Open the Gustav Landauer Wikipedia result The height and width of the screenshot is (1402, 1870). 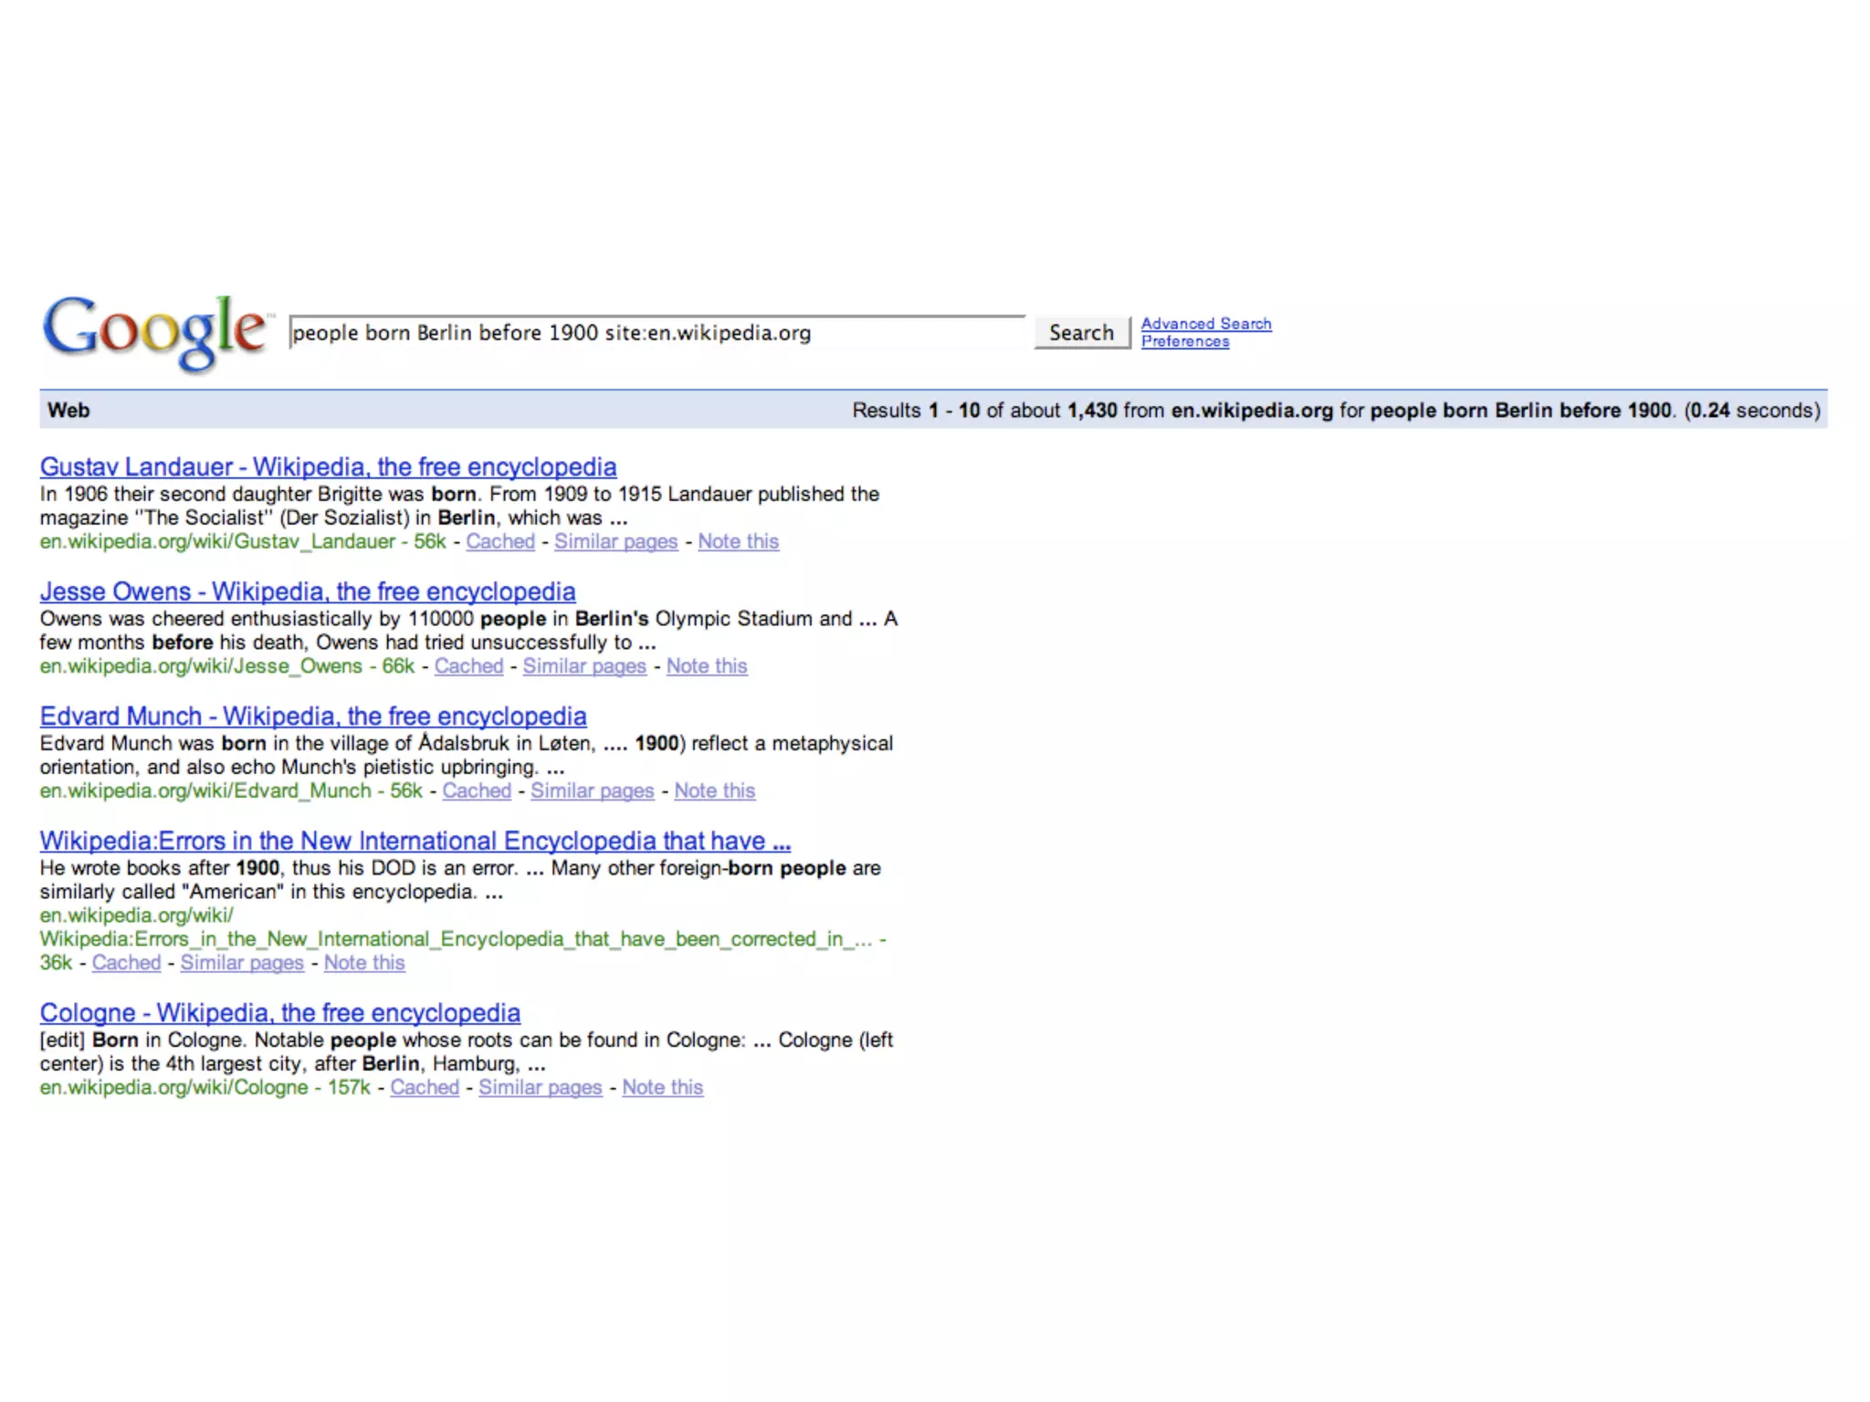coord(328,466)
